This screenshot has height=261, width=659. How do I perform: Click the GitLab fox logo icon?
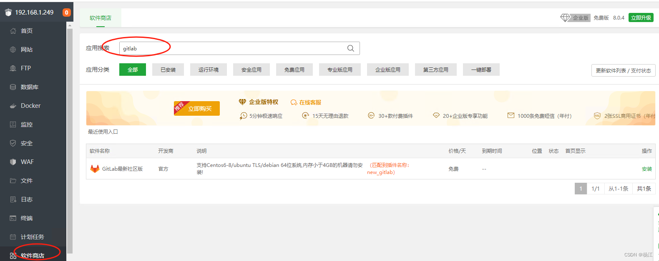95,169
